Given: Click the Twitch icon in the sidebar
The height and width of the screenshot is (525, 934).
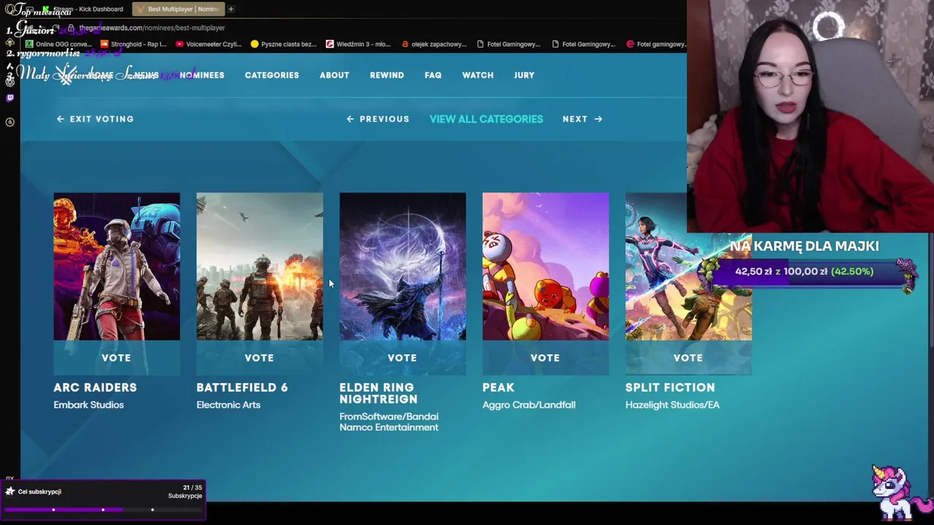Looking at the screenshot, I should [9, 97].
